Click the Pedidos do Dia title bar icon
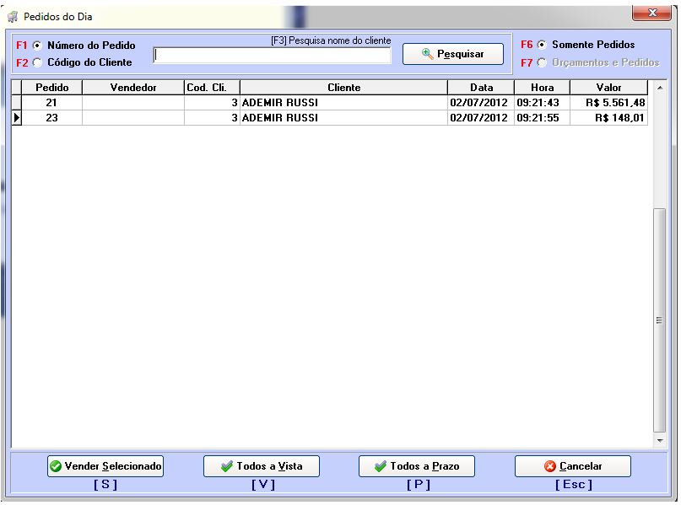 [14, 17]
